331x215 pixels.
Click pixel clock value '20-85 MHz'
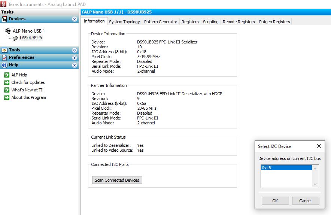coord(147,108)
